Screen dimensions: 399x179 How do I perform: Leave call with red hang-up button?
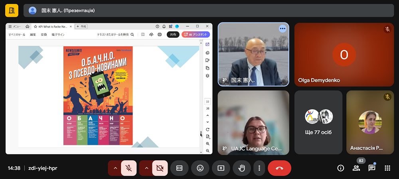279,168
